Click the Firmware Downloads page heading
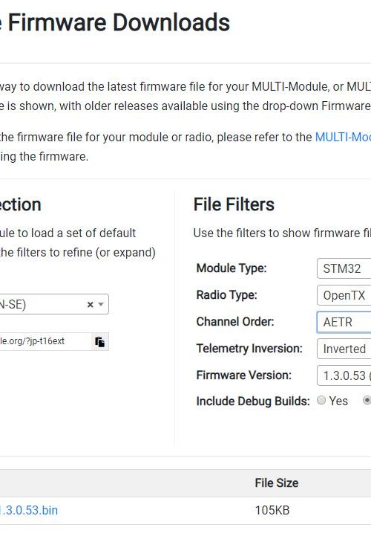Viewport: 371px width, 539px height. (119, 23)
